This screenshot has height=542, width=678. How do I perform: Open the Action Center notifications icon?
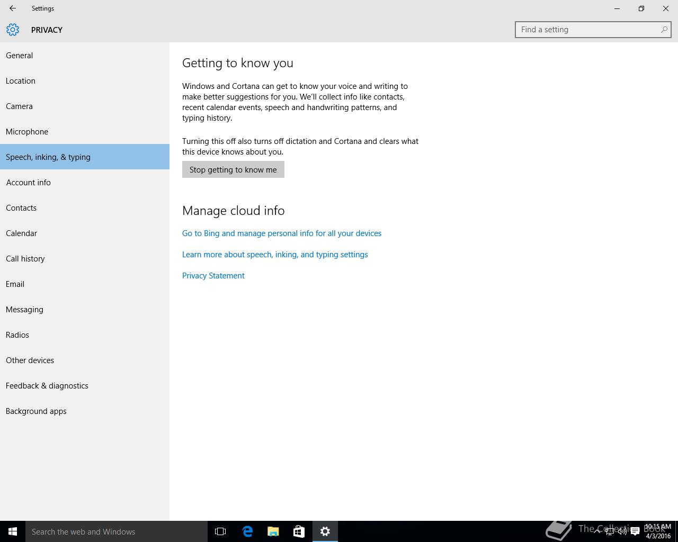click(635, 531)
